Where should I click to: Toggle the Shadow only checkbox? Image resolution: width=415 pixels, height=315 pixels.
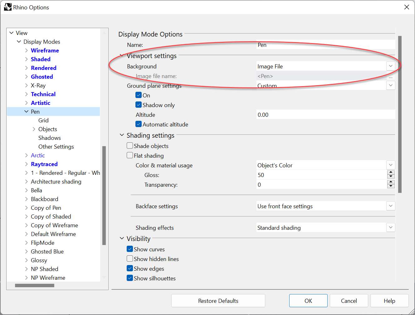(x=139, y=105)
